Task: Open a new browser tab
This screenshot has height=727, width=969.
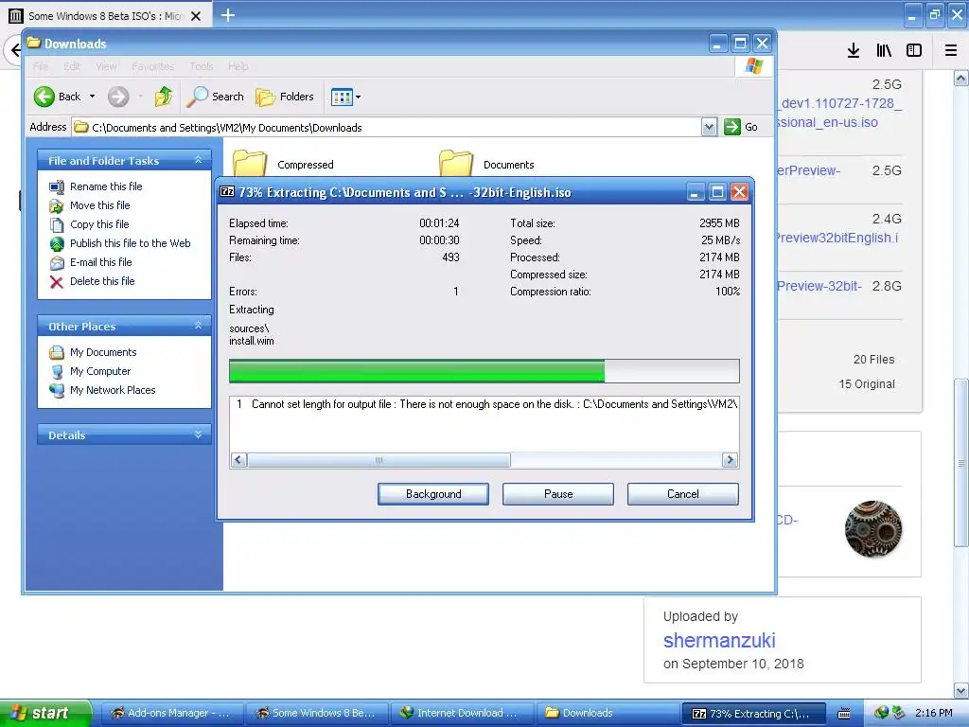Action: pos(228,15)
